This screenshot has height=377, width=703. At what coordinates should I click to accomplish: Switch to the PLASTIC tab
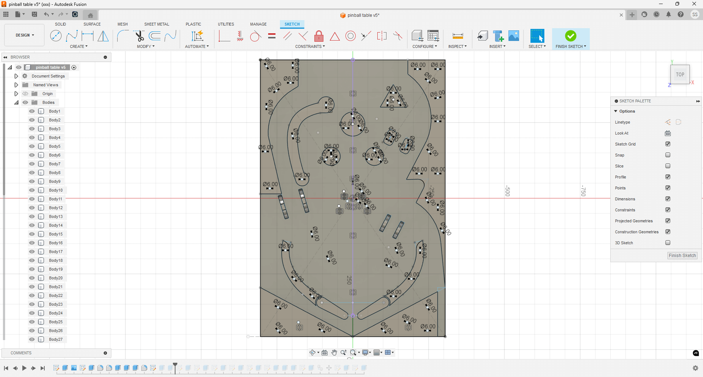[193, 24]
